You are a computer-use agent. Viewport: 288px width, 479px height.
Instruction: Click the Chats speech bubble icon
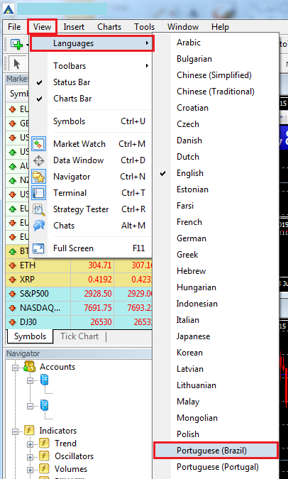click(38, 226)
